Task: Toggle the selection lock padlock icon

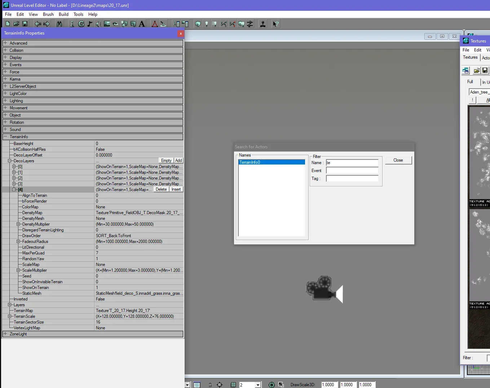Action: 210,385
